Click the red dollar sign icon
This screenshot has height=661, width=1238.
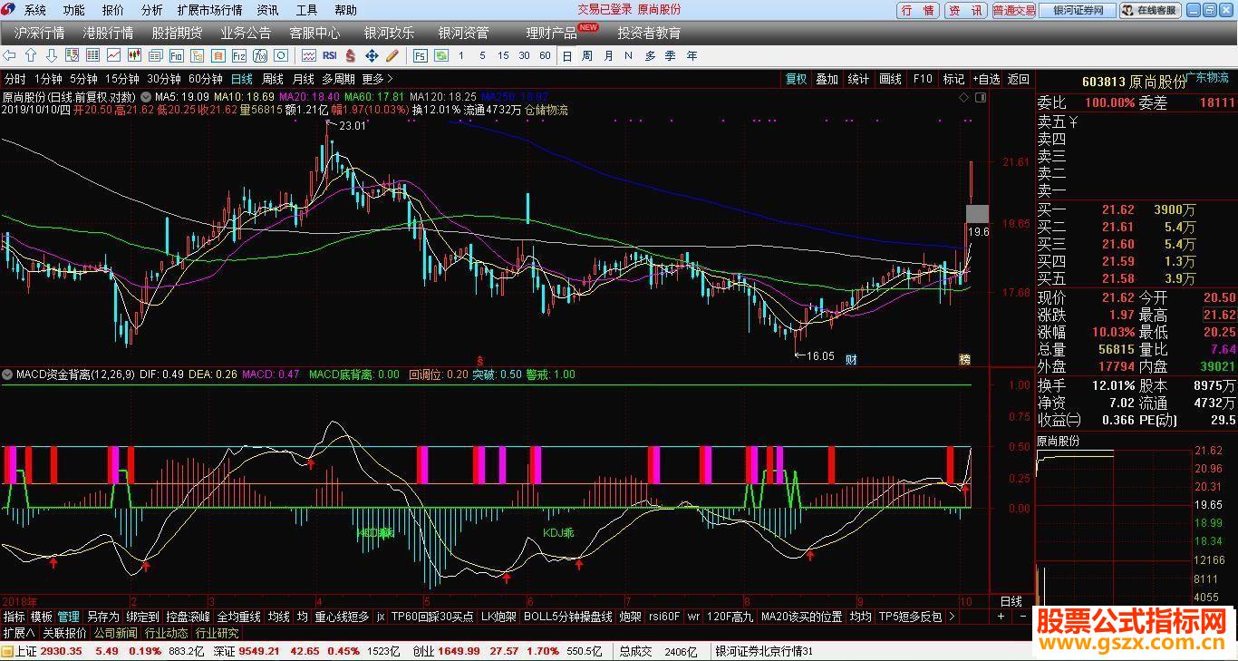(x=350, y=55)
